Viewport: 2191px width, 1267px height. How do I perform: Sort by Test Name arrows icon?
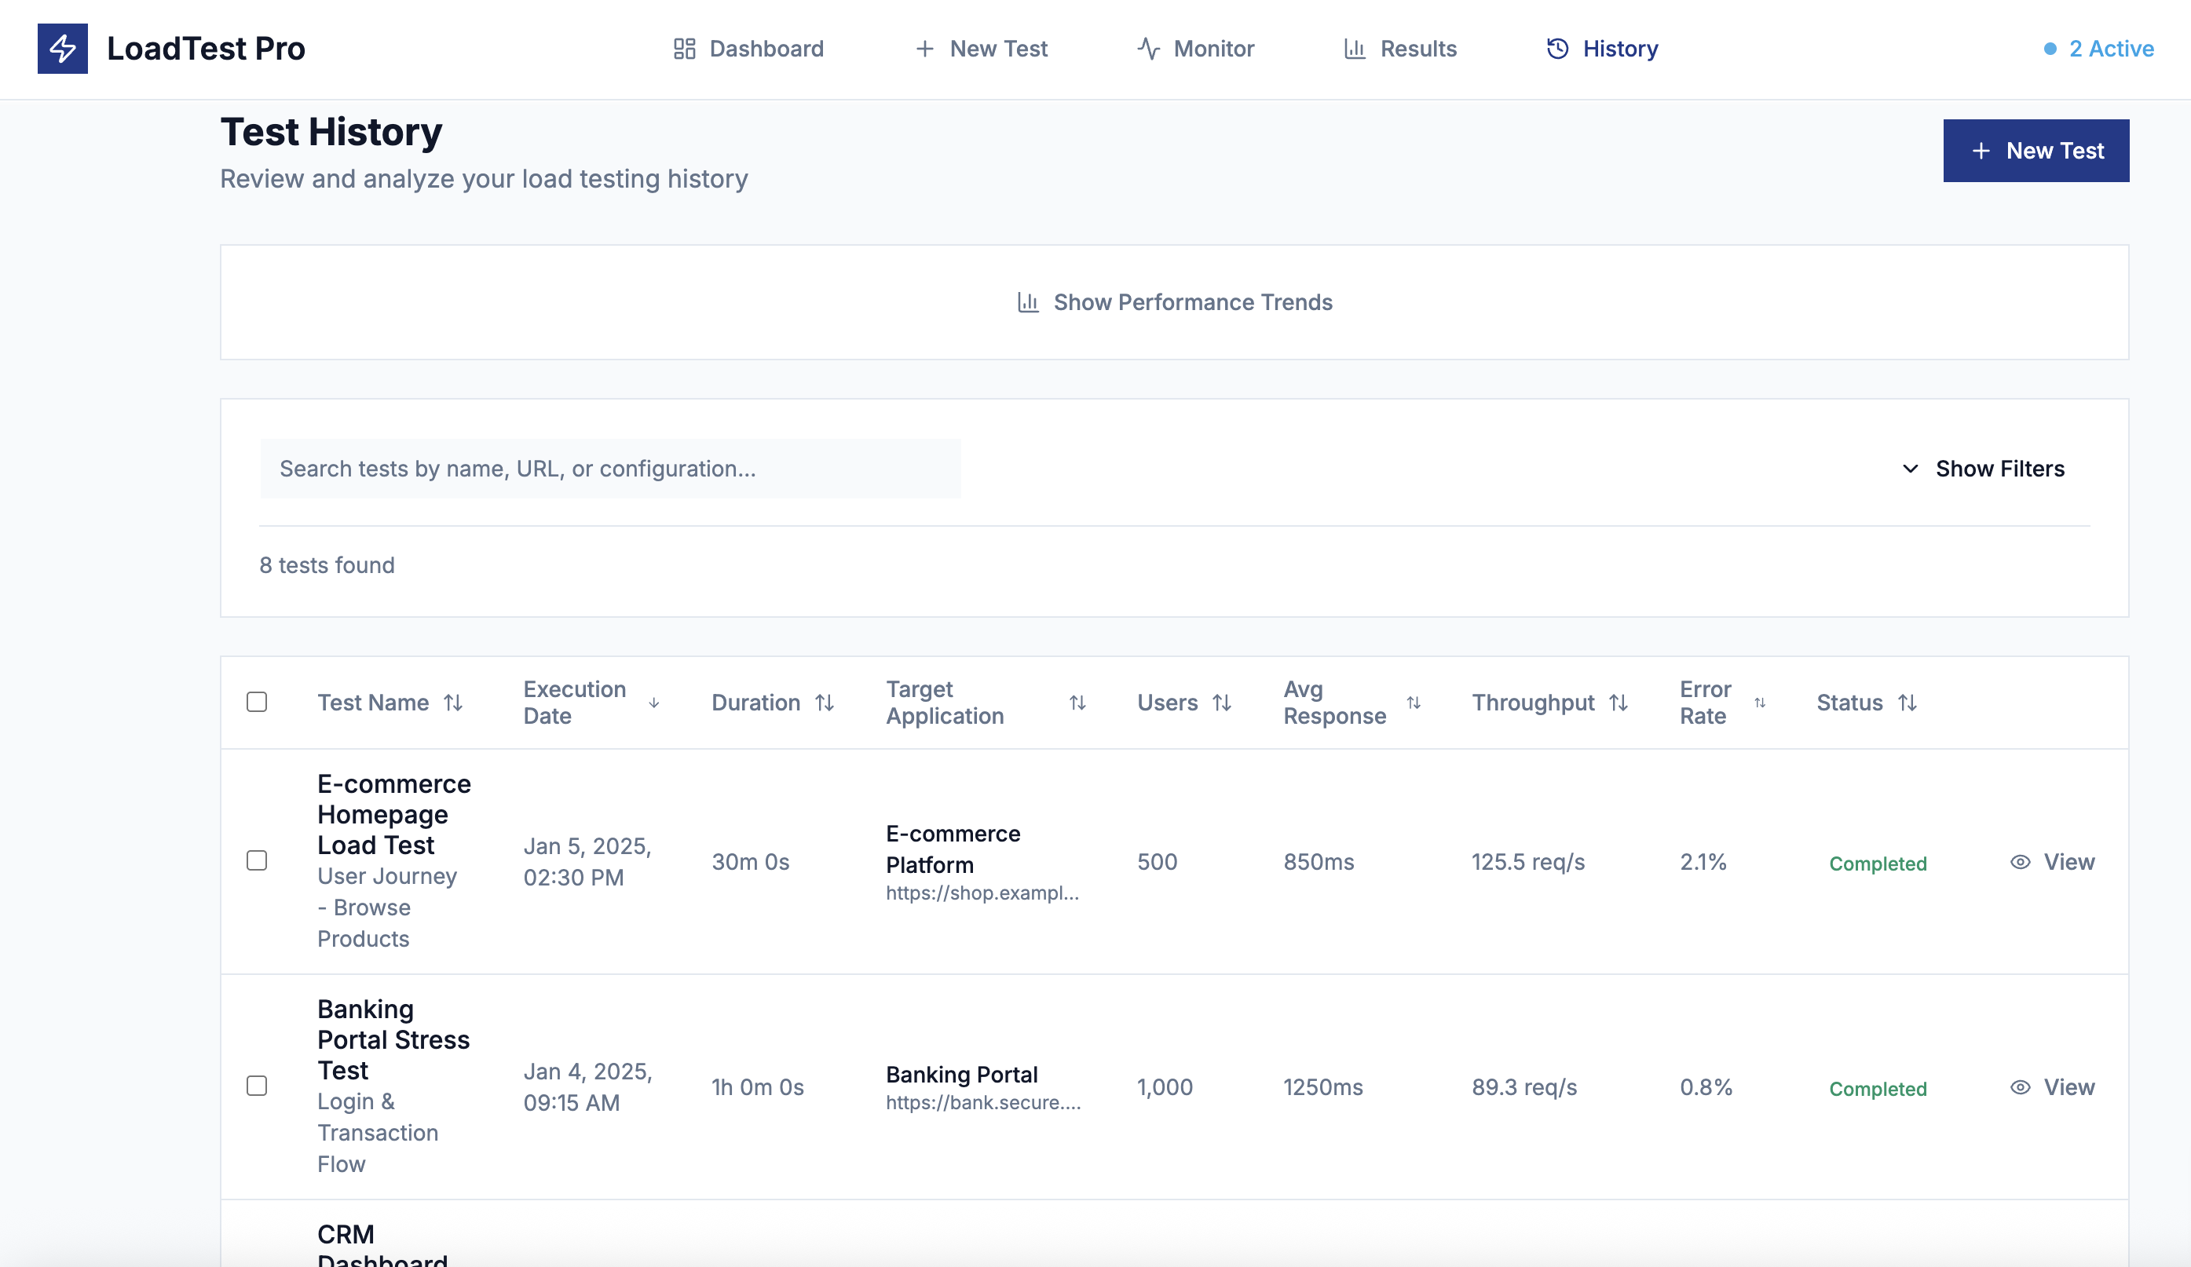pyautogui.click(x=453, y=702)
